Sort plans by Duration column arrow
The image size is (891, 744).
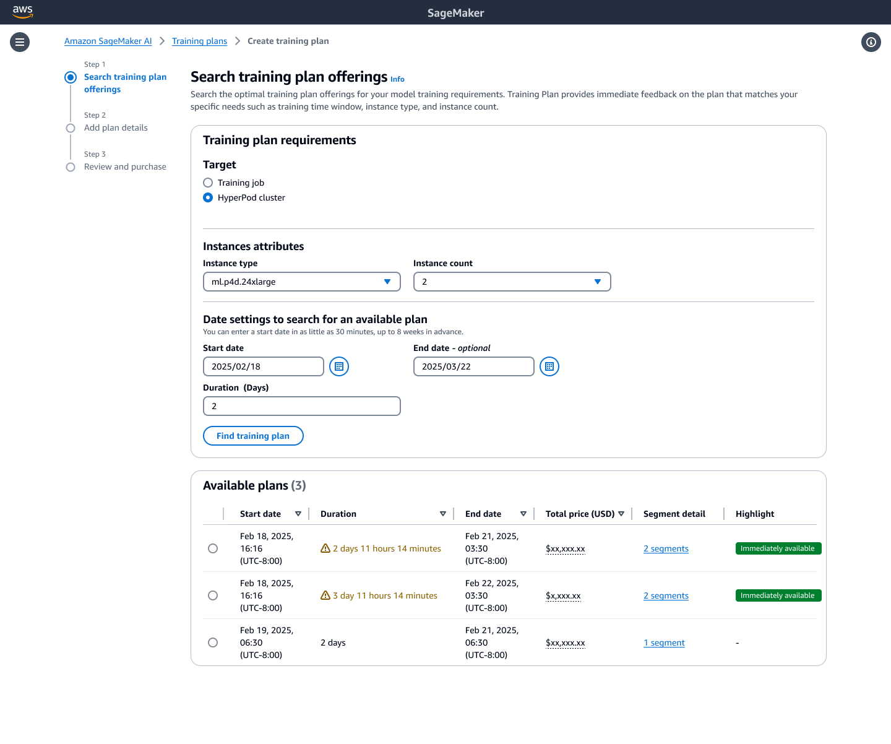click(443, 514)
